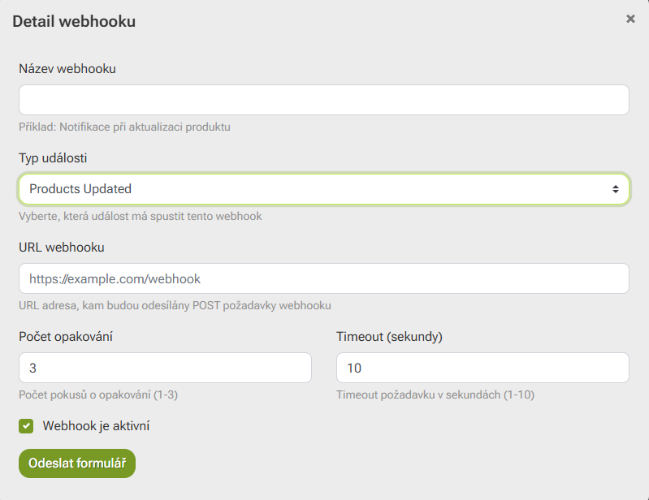This screenshot has height=500, width=649.
Task: Select the Timeout (sekundy) input field
Action: click(482, 368)
